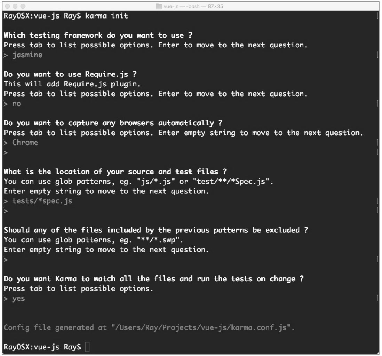Click the 'yes' watch files answer

pos(19,299)
